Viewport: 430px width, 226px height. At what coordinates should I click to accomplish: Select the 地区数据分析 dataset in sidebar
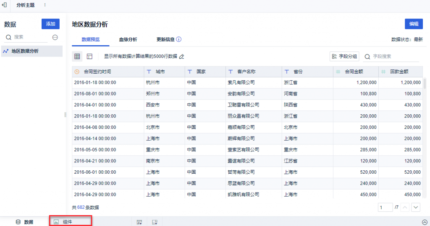coord(32,51)
